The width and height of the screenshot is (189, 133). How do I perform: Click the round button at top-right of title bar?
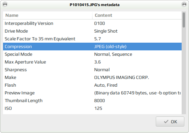184,5
